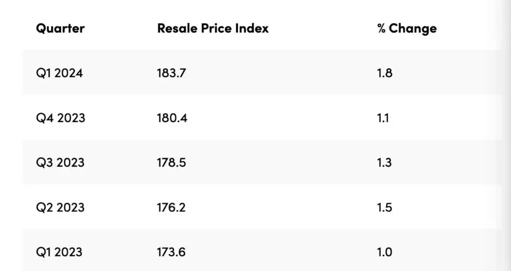Select the Q1 2023 quarter cell

click(x=59, y=252)
